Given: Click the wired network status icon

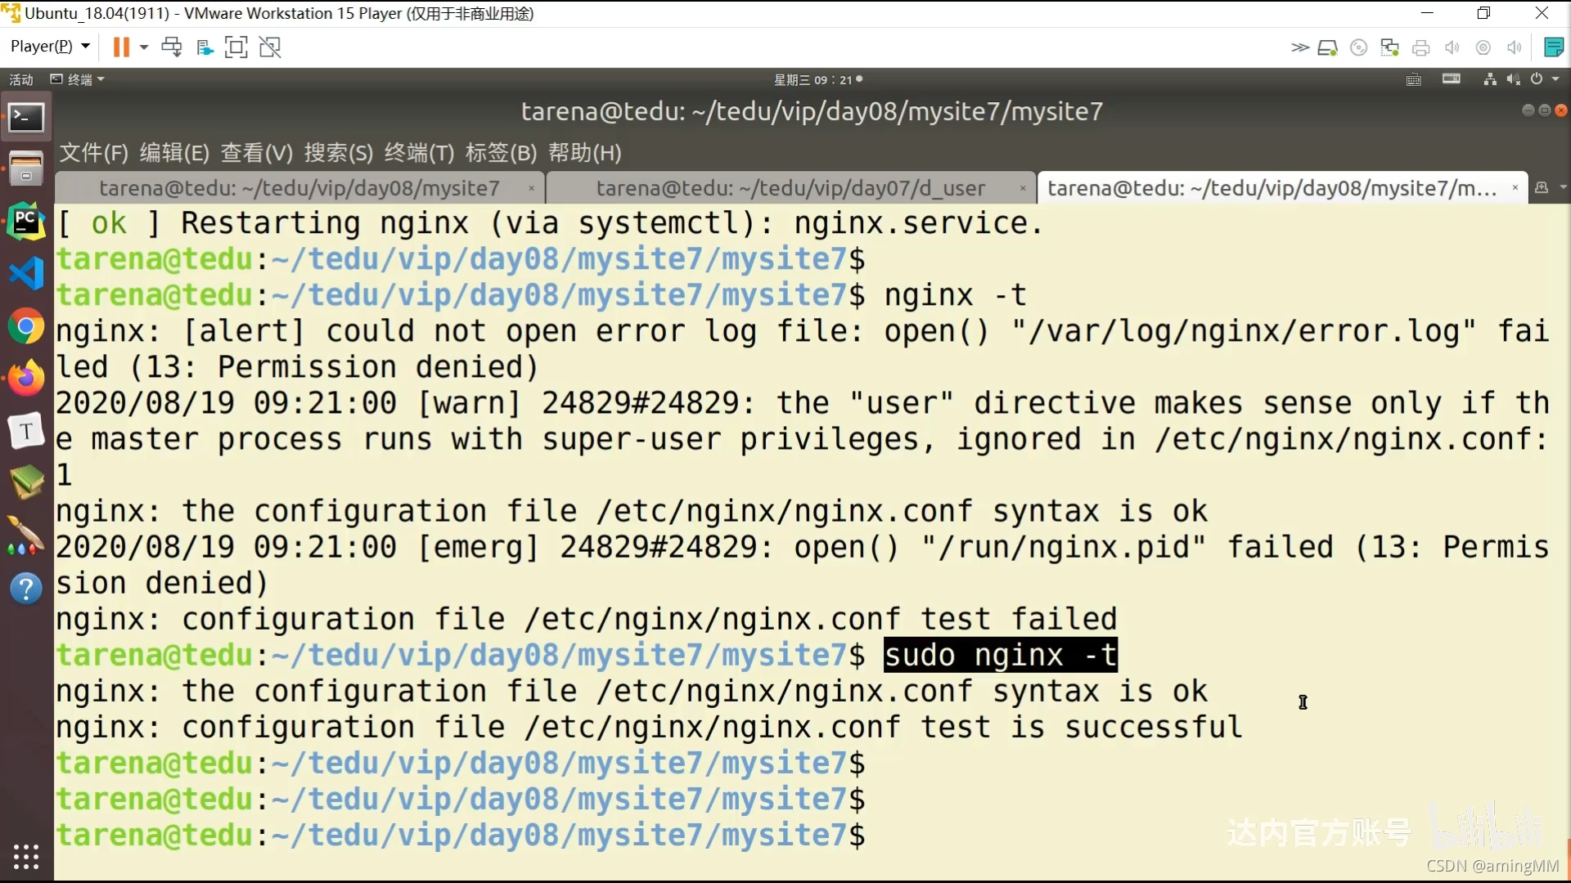Looking at the screenshot, I should tap(1490, 79).
